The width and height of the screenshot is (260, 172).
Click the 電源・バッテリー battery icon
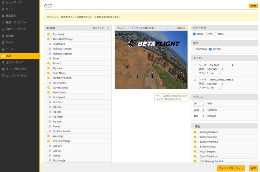[3, 22]
